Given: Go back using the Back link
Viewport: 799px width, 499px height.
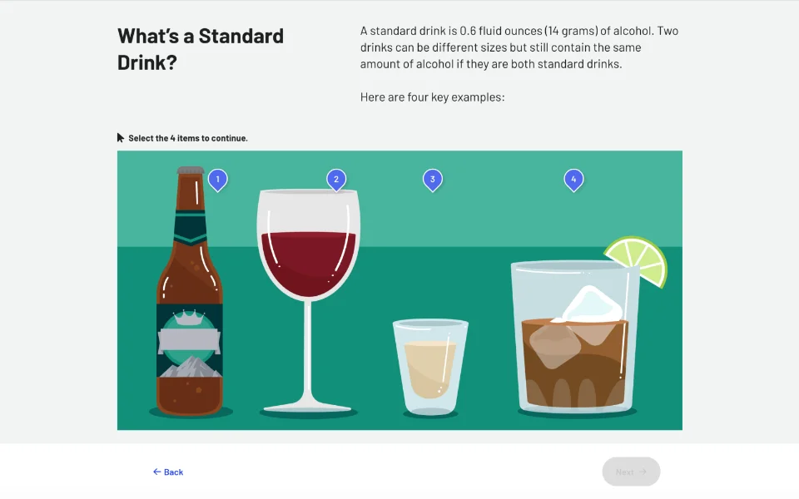Looking at the screenshot, I should click(168, 472).
